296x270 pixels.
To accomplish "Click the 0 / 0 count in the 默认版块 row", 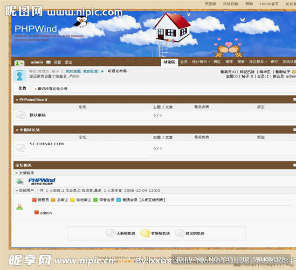I will click(x=157, y=116).
